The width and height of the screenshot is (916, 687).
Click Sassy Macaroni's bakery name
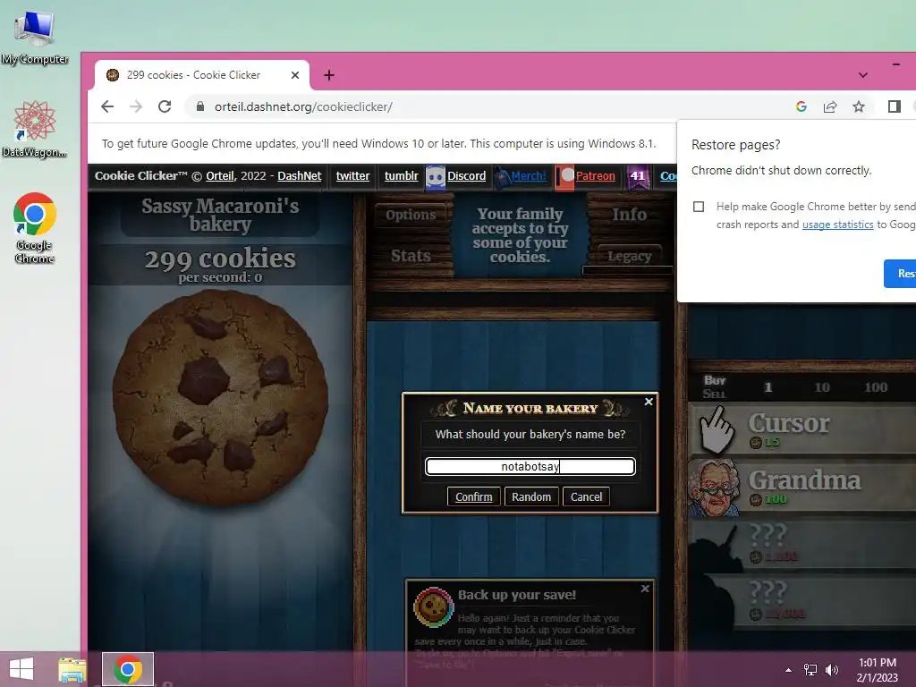[x=220, y=215]
